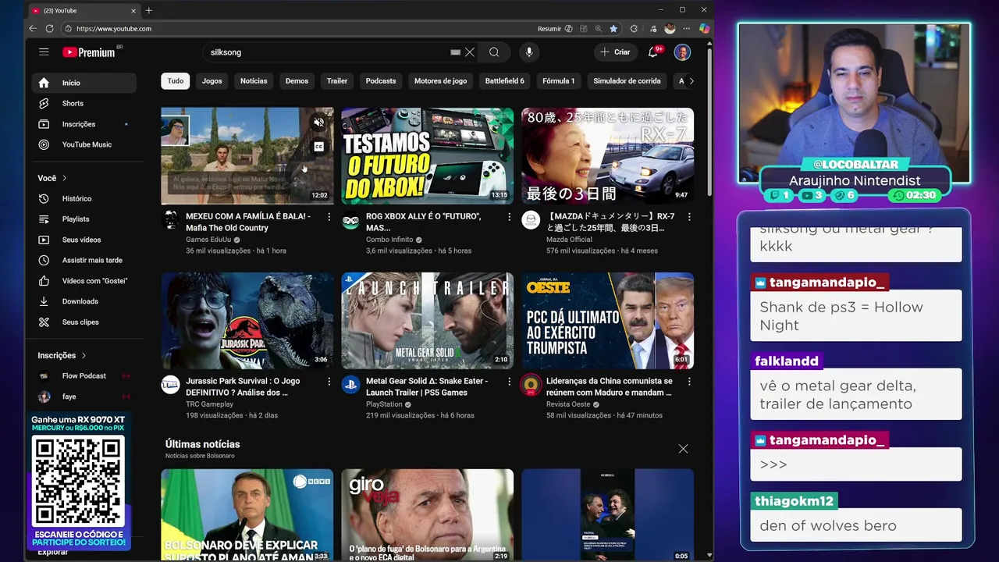The width and height of the screenshot is (999, 562).
Task: Select the Podcasts filter chip
Action: (x=381, y=81)
